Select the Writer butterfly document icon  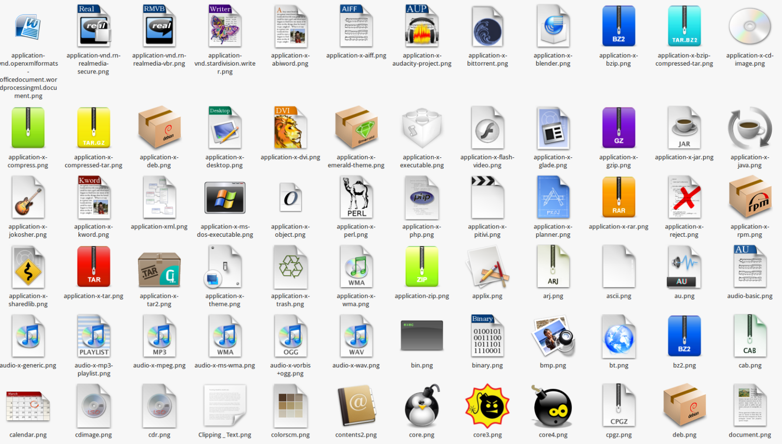tap(225, 26)
